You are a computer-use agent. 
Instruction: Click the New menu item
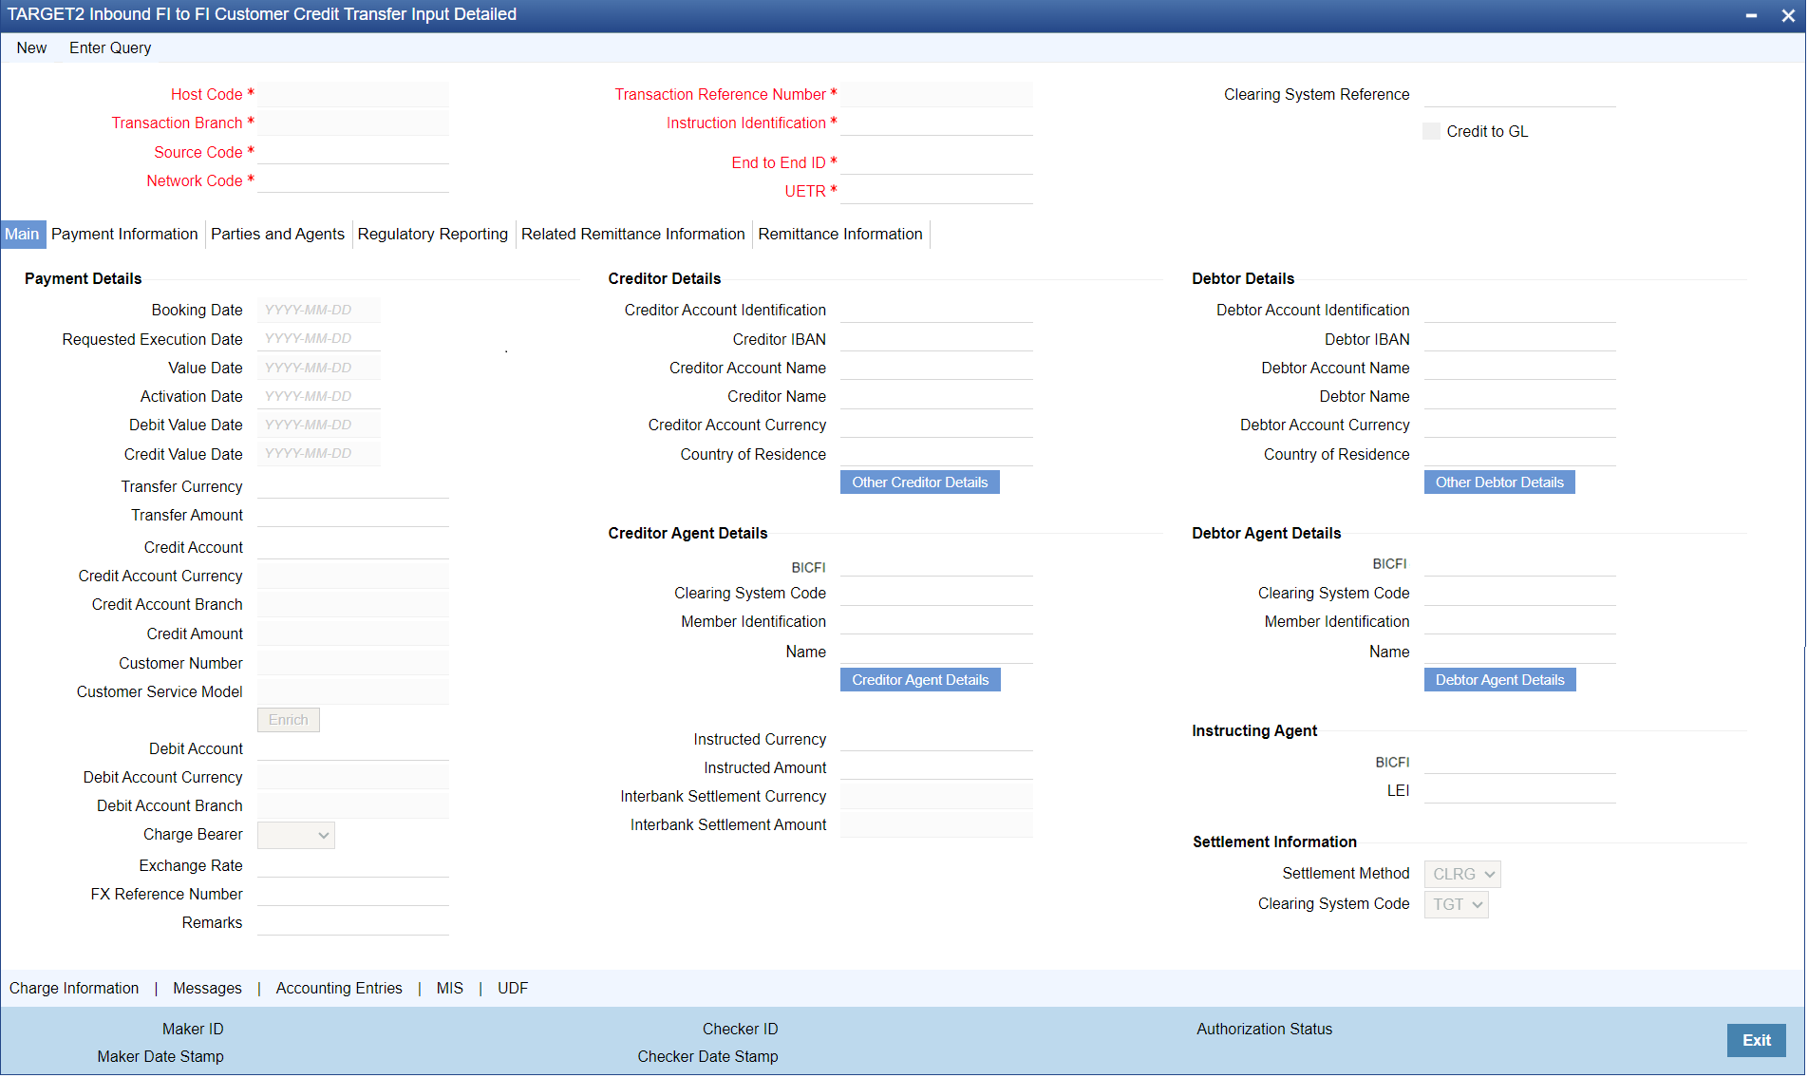pyautogui.click(x=31, y=47)
